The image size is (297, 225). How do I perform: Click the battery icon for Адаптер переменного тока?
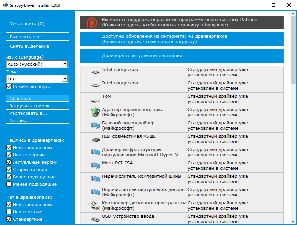95,112
